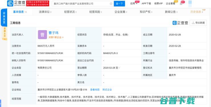The width and height of the screenshot is (211, 107).
Task: Select 统一社会信用代码 row value 91500106MA60QTLR3K
Action: click(x=50, y=53)
